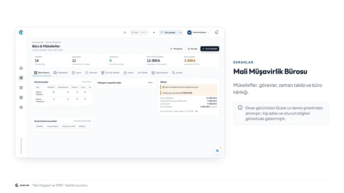
Task: Open the 'Vadesi geçmiş alacak 9.000,00 ₺' alert
Action: [x=189, y=93]
